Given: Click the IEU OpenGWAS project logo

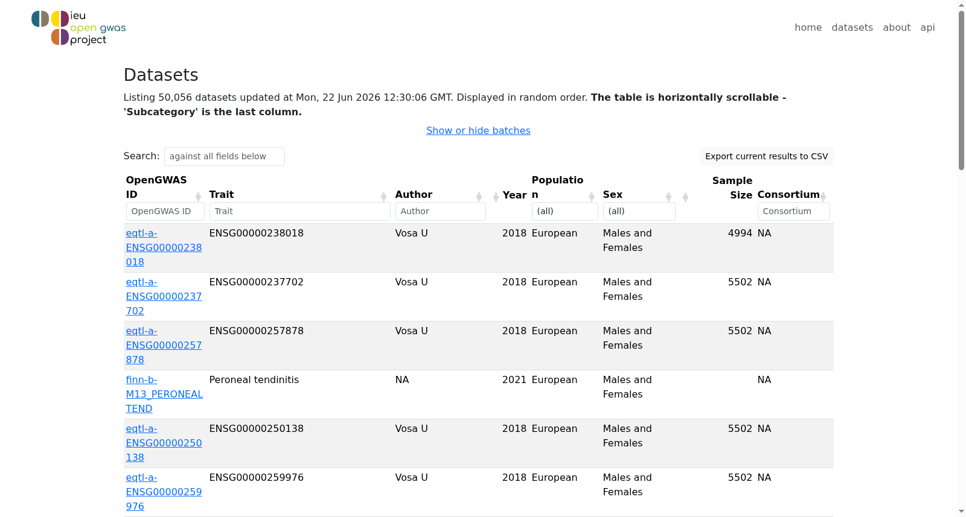Looking at the screenshot, I should click(78, 28).
